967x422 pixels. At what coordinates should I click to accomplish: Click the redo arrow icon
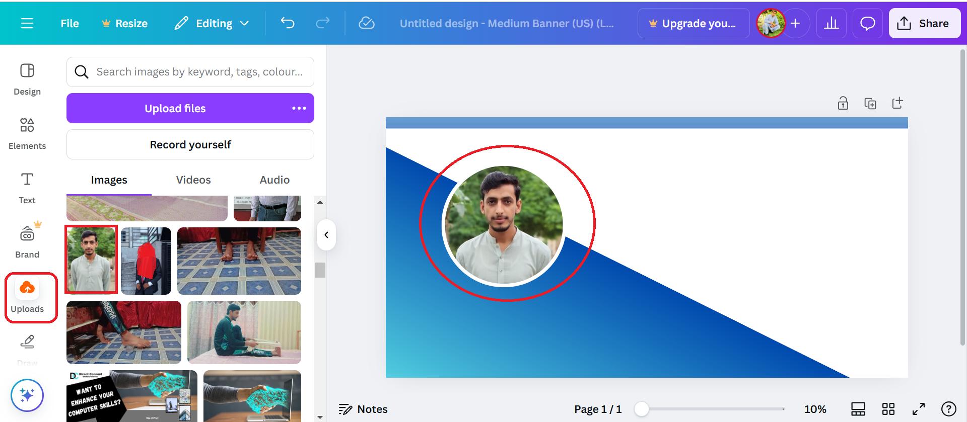(323, 23)
